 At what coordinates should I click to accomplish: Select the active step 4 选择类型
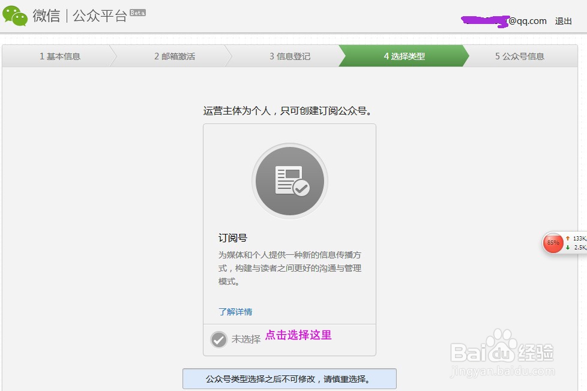(405, 56)
